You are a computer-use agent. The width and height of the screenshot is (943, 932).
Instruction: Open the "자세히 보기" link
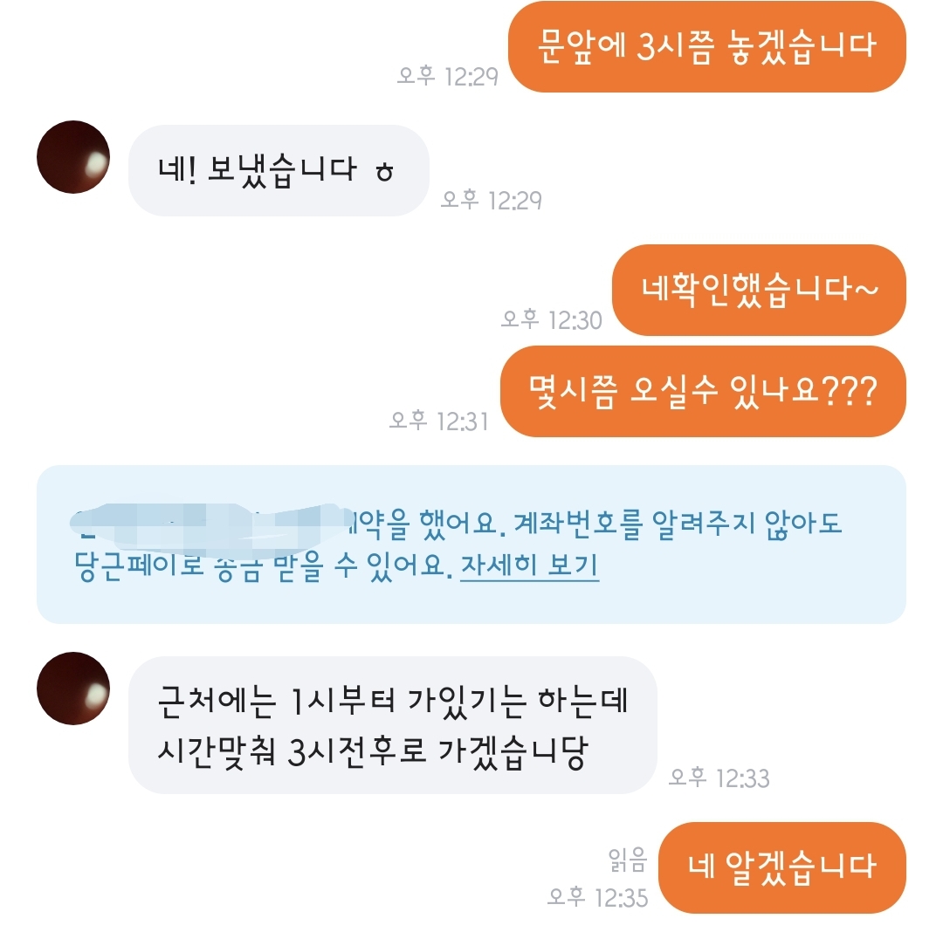[529, 565]
